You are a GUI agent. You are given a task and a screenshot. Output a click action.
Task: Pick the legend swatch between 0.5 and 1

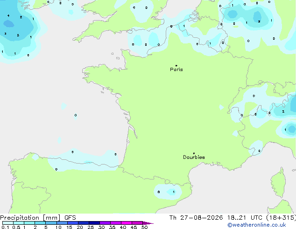[19, 223]
